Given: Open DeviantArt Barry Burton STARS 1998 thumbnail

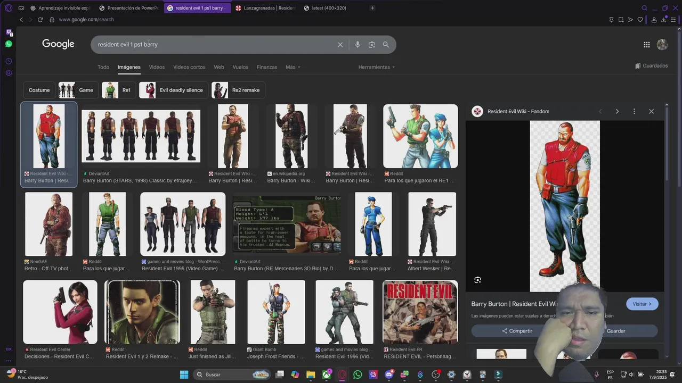Looking at the screenshot, I should coord(141,136).
